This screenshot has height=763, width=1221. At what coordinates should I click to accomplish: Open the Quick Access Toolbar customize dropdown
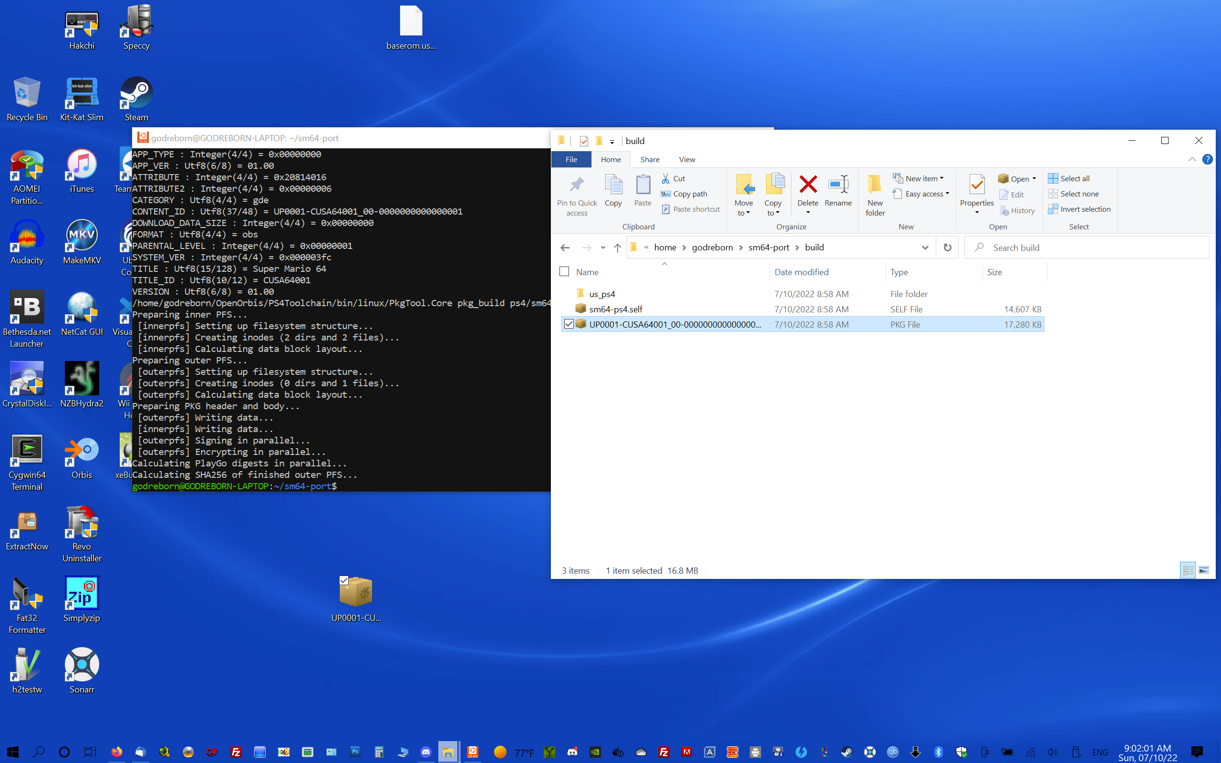pyautogui.click(x=611, y=141)
